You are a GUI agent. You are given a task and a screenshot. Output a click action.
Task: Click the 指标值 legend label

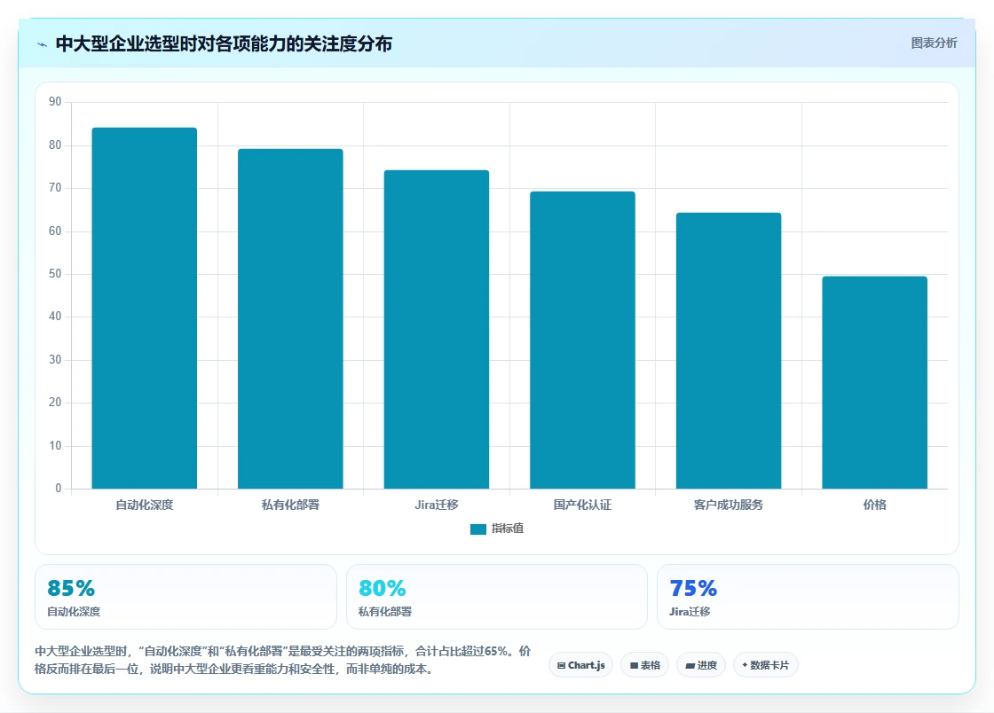coord(507,529)
